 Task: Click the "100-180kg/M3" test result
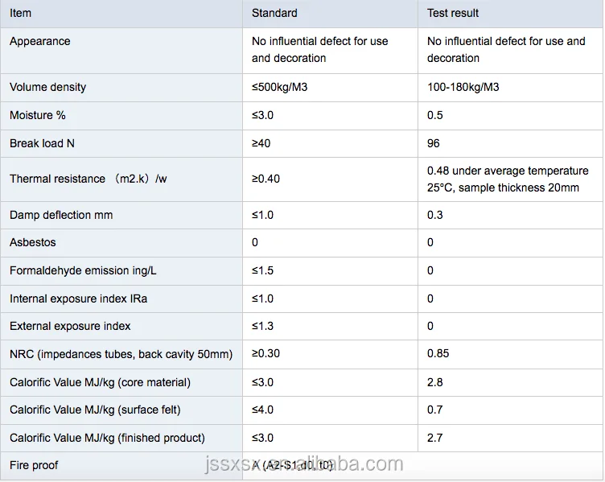coord(463,87)
